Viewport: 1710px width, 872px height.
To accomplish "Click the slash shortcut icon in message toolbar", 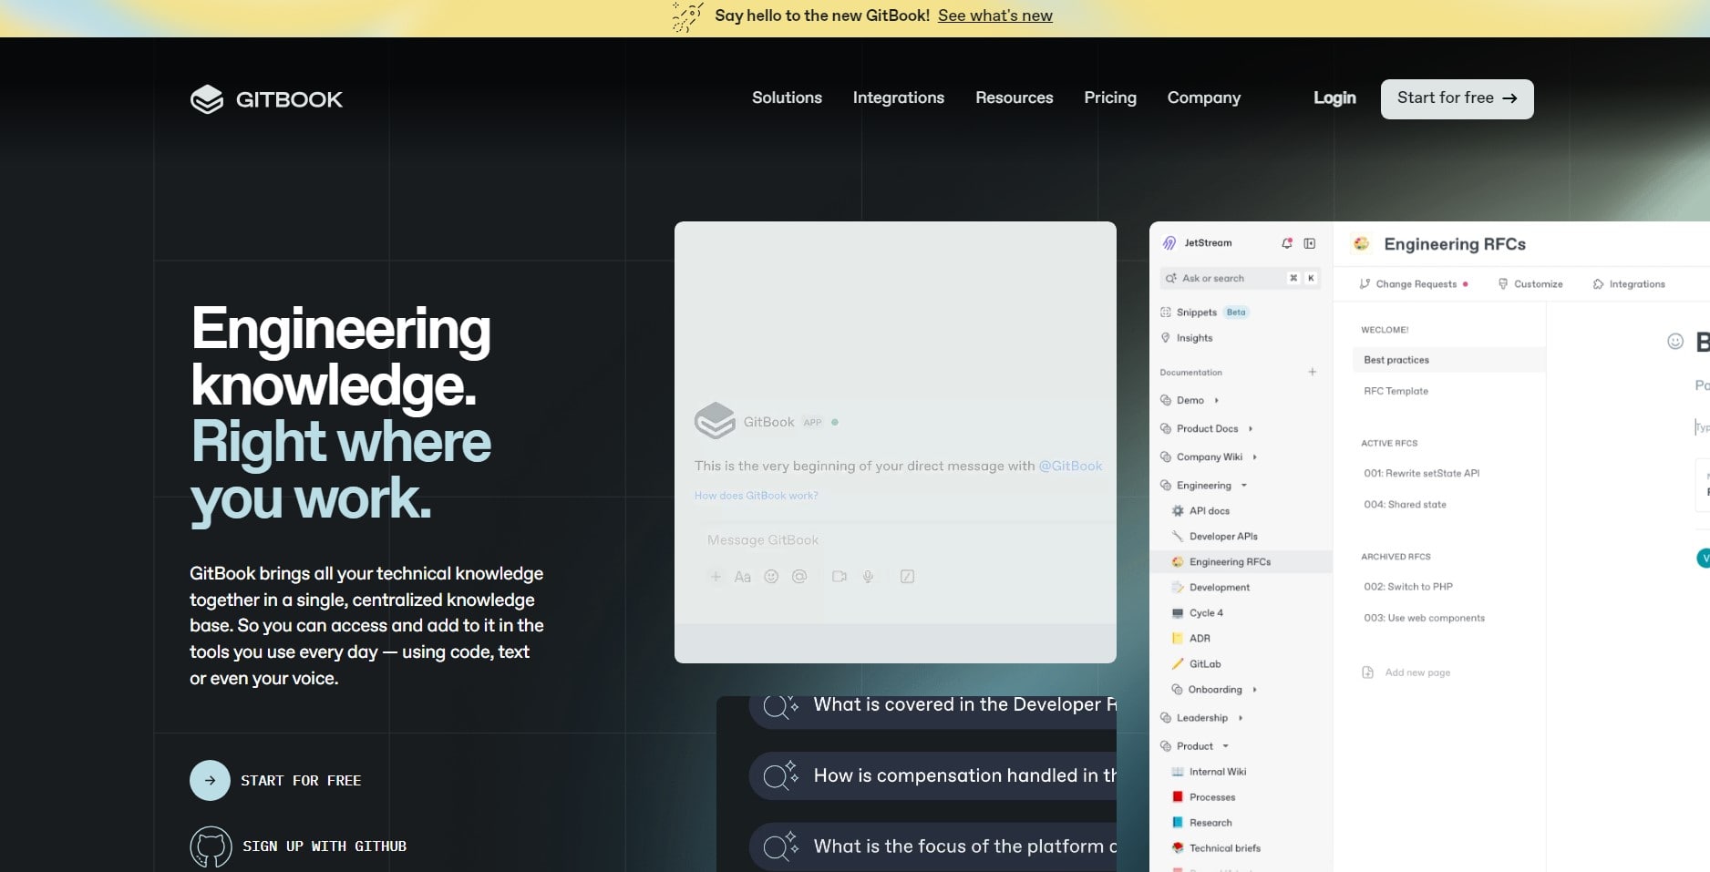I will 907,577.
